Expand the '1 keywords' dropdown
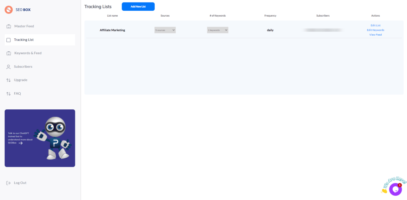 217,30
